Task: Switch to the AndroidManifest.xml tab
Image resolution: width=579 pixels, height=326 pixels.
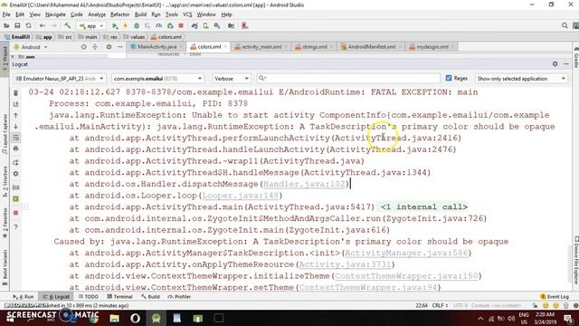Action: pos(371,47)
